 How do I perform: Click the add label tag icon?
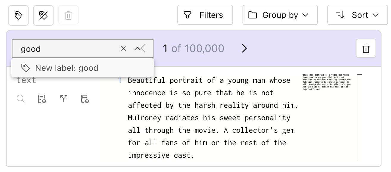18,15
